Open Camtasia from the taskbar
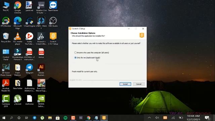This screenshot has height=121, width=215. point(73,118)
